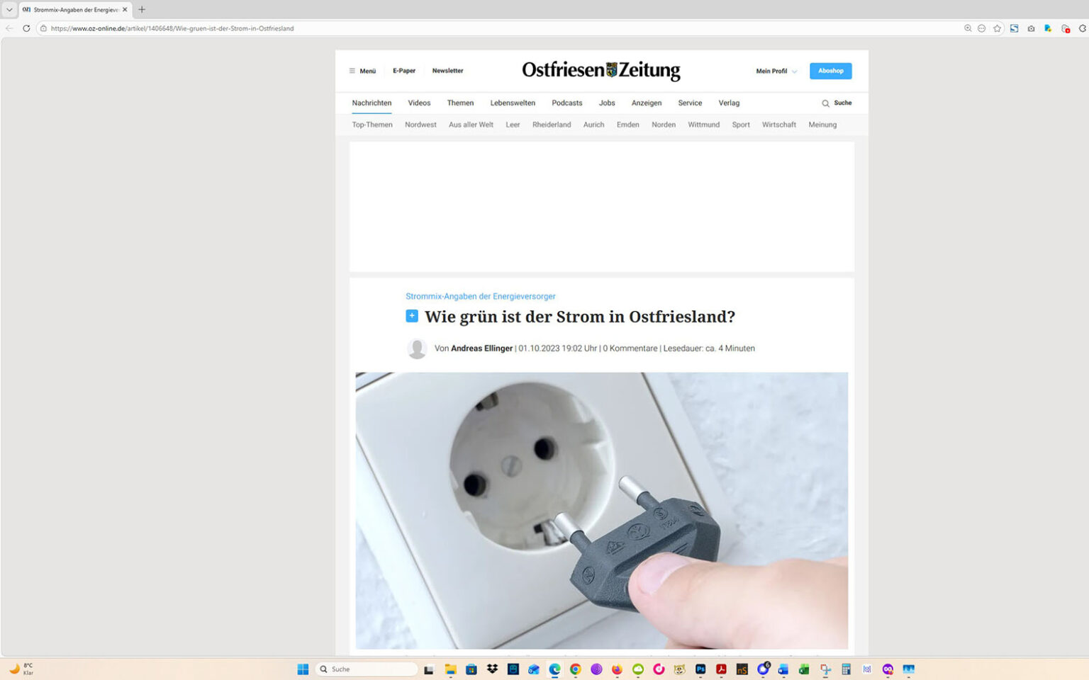Open Firefox from the taskbar
The image size is (1089, 680).
coord(616,669)
